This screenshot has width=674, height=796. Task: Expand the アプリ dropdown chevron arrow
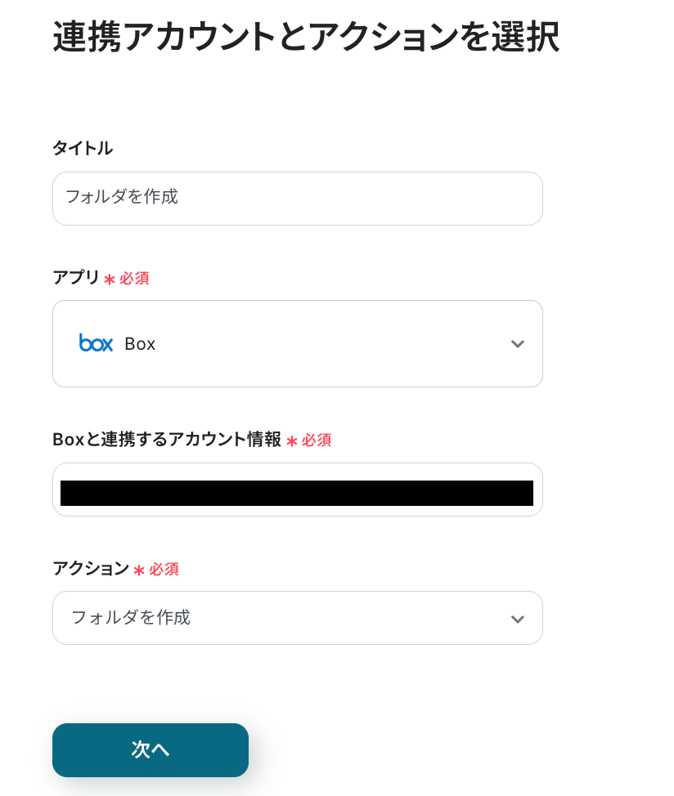pyautogui.click(x=517, y=344)
